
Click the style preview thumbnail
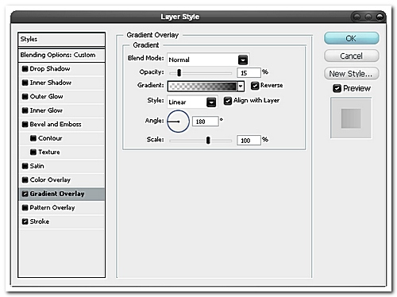coord(351,118)
